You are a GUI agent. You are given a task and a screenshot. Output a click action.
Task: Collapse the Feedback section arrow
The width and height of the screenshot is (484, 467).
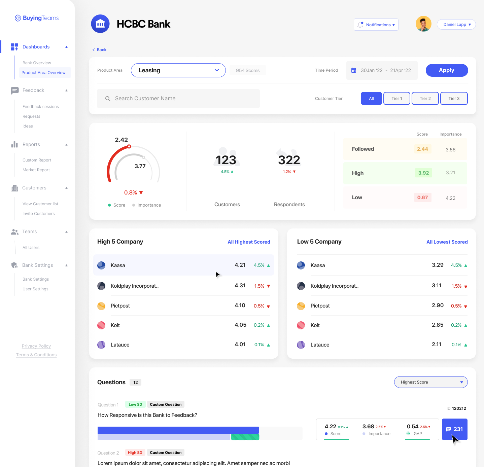point(67,91)
